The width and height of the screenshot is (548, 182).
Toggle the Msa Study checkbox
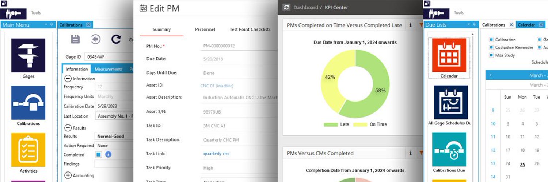491,55
